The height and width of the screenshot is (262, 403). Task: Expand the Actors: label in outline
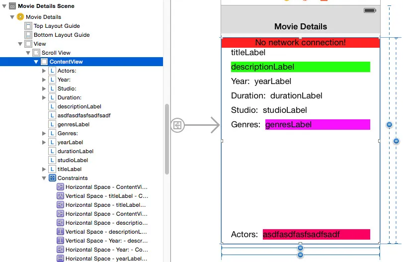[x=44, y=71]
